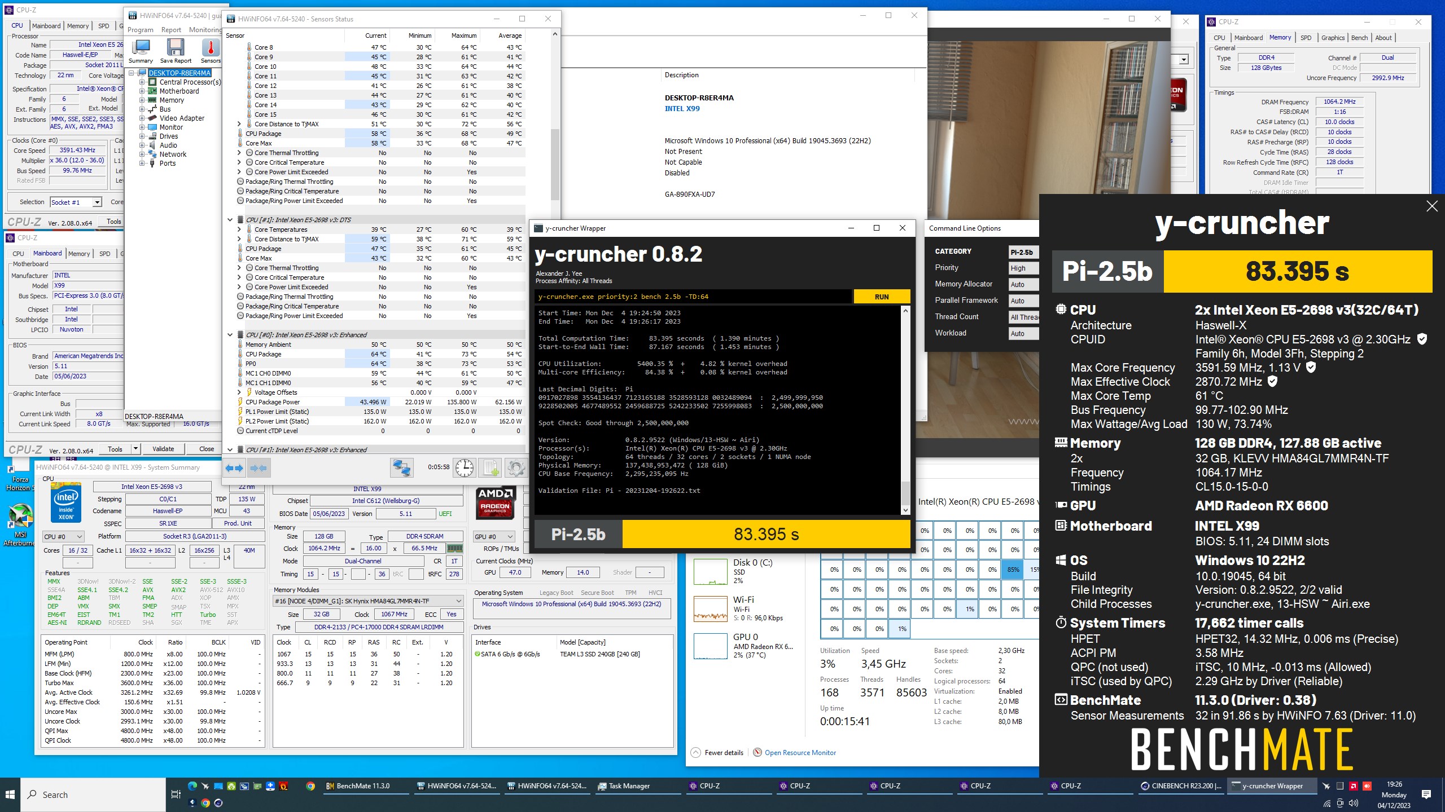Click the network monitors icon in Sensors Status
The image size is (1445, 812).
pyautogui.click(x=402, y=467)
